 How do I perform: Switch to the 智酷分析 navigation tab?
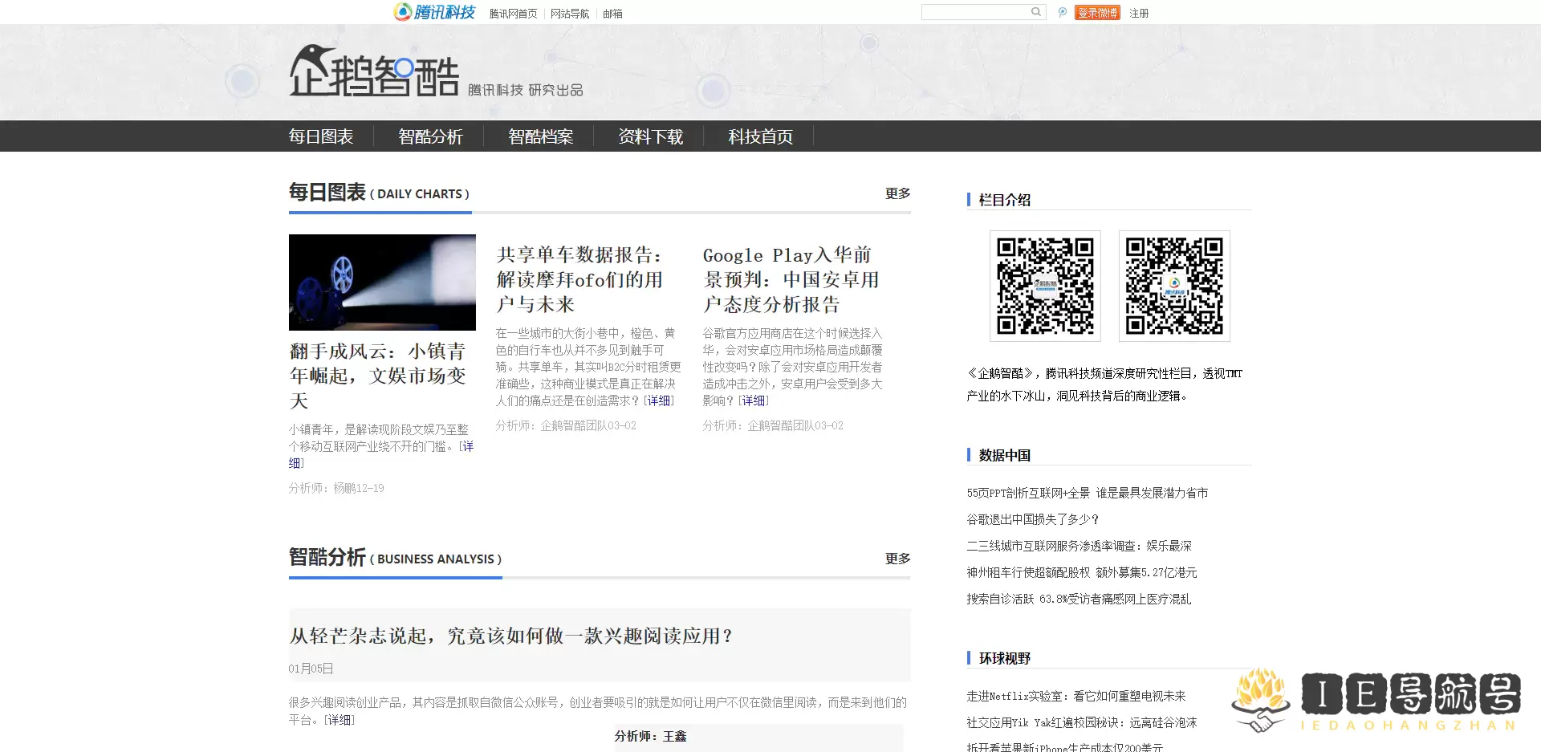[430, 136]
